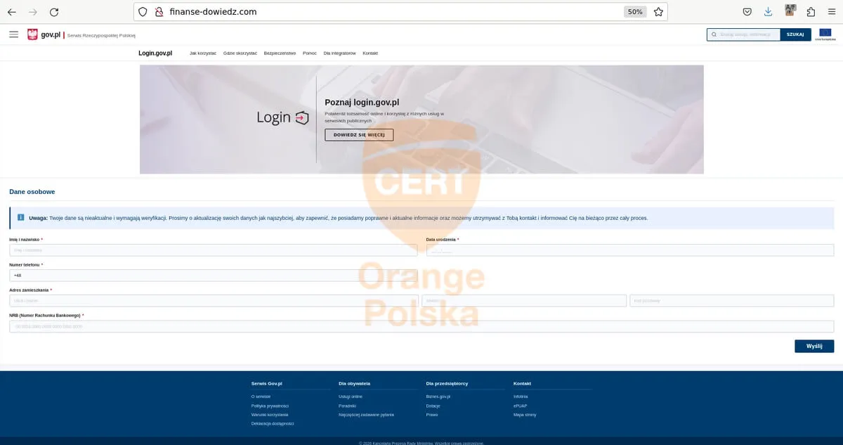The image size is (843, 445).
Task: Open the Kontakt menu item in navbar
Action: click(x=370, y=53)
